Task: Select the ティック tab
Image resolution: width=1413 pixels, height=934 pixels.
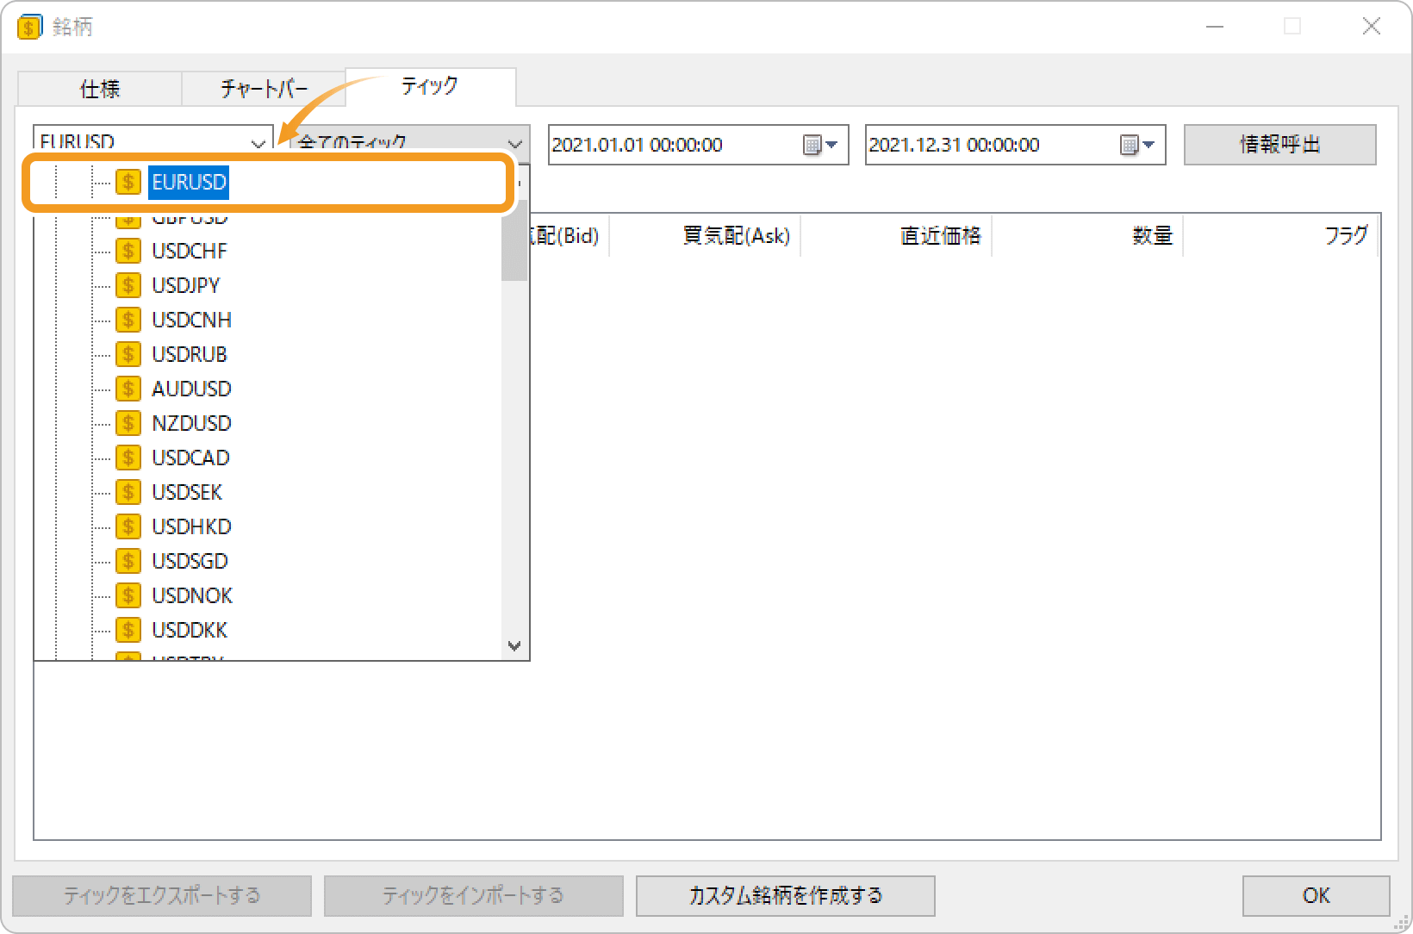Action: [430, 86]
